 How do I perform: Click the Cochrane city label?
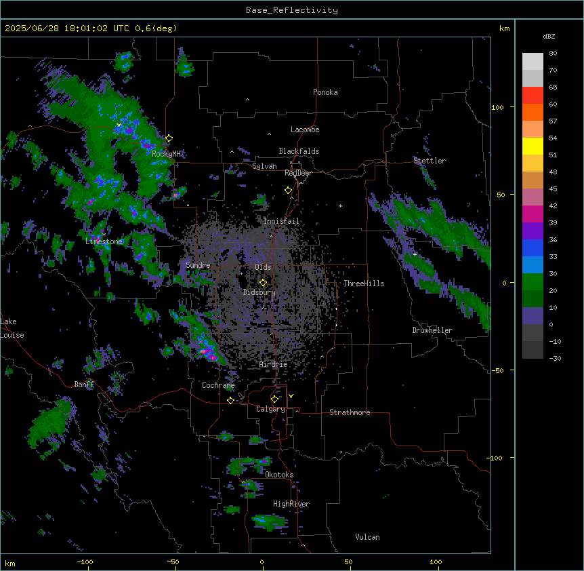tap(218, 385)
